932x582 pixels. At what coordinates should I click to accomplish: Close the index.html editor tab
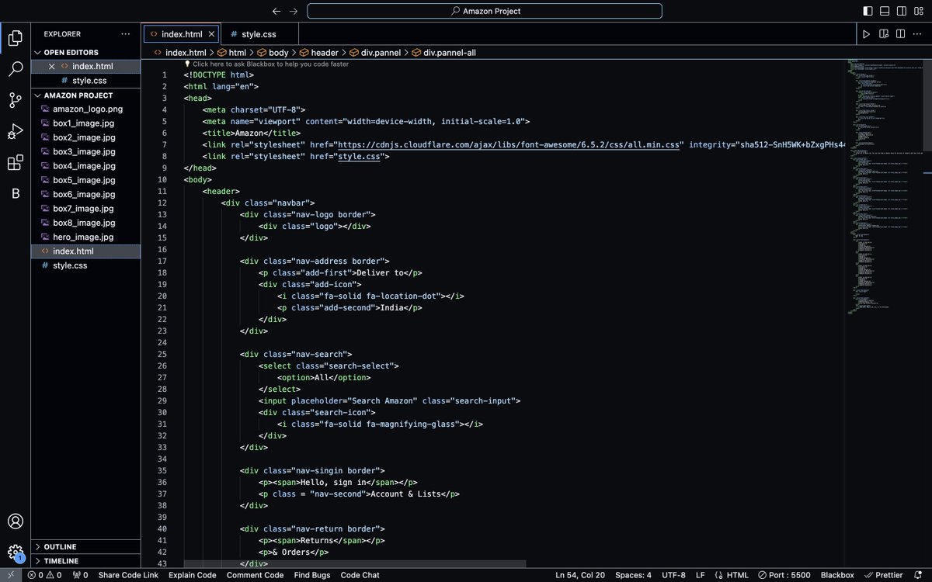211,34
